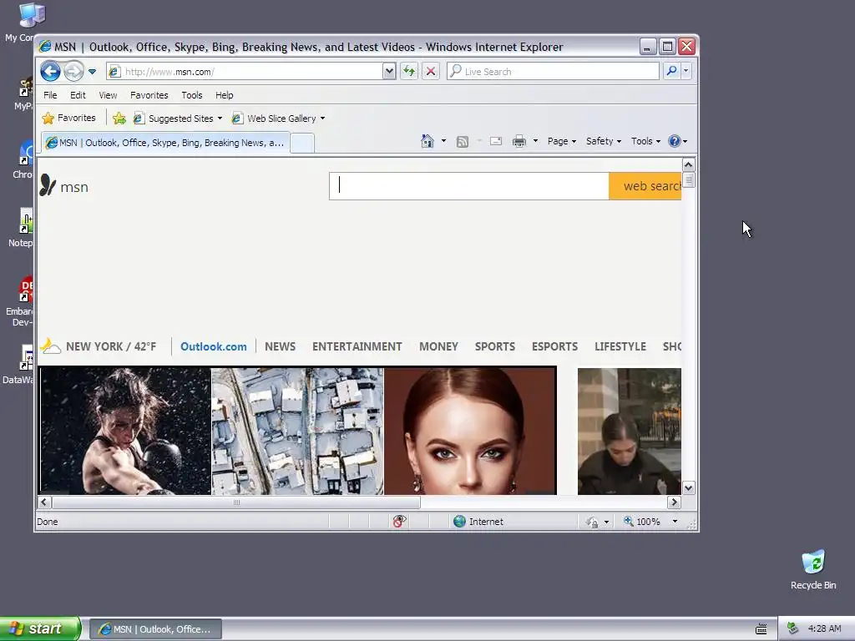Click the zoom level 100% button

tap(642, 522)
